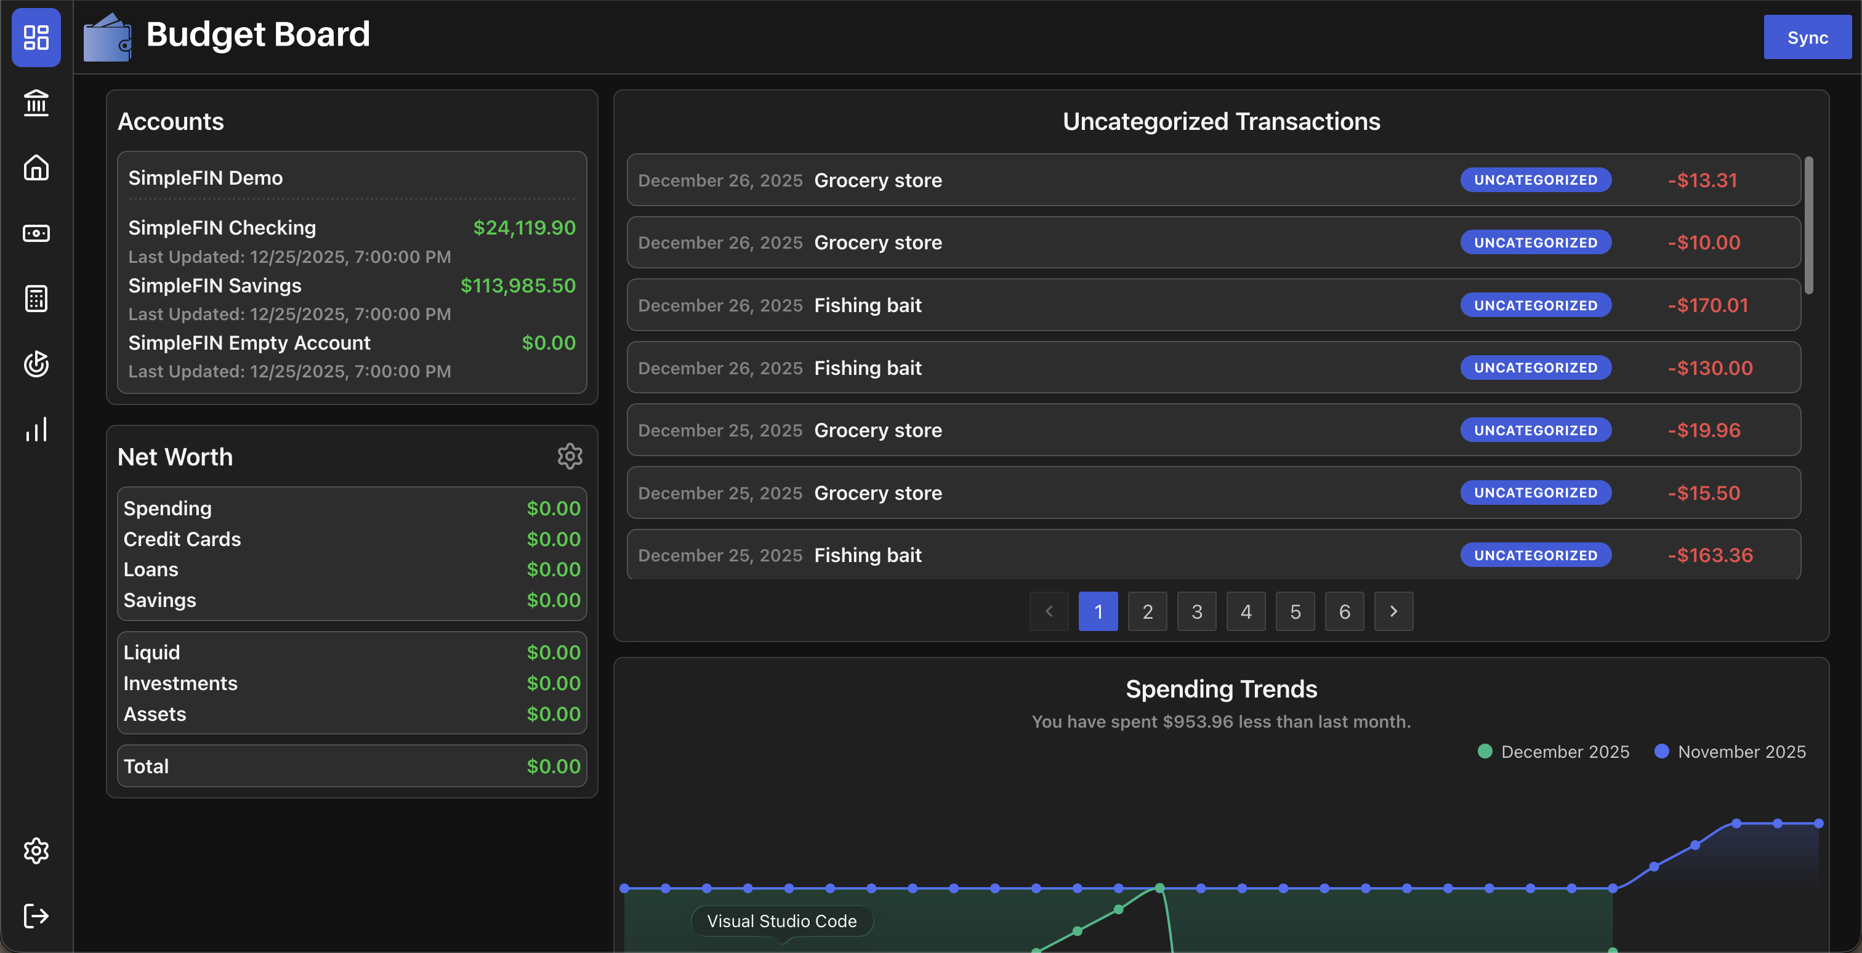
Task: Open category dropdown for -$15.50 Grocery store
Action: (x=1535, y=492)
